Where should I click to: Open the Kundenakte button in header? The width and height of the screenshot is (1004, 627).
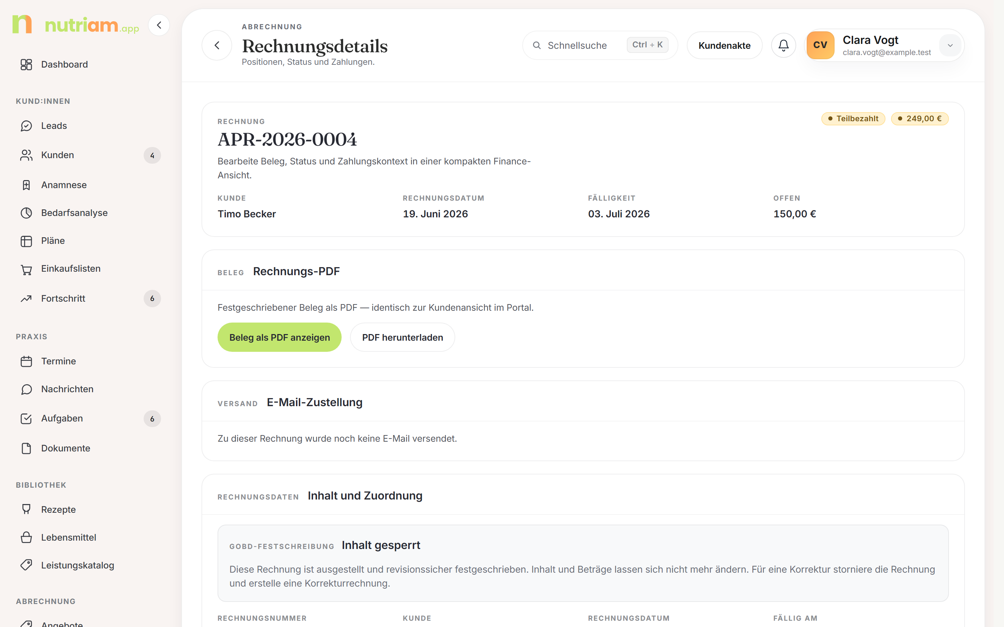(x=724, y=45)
